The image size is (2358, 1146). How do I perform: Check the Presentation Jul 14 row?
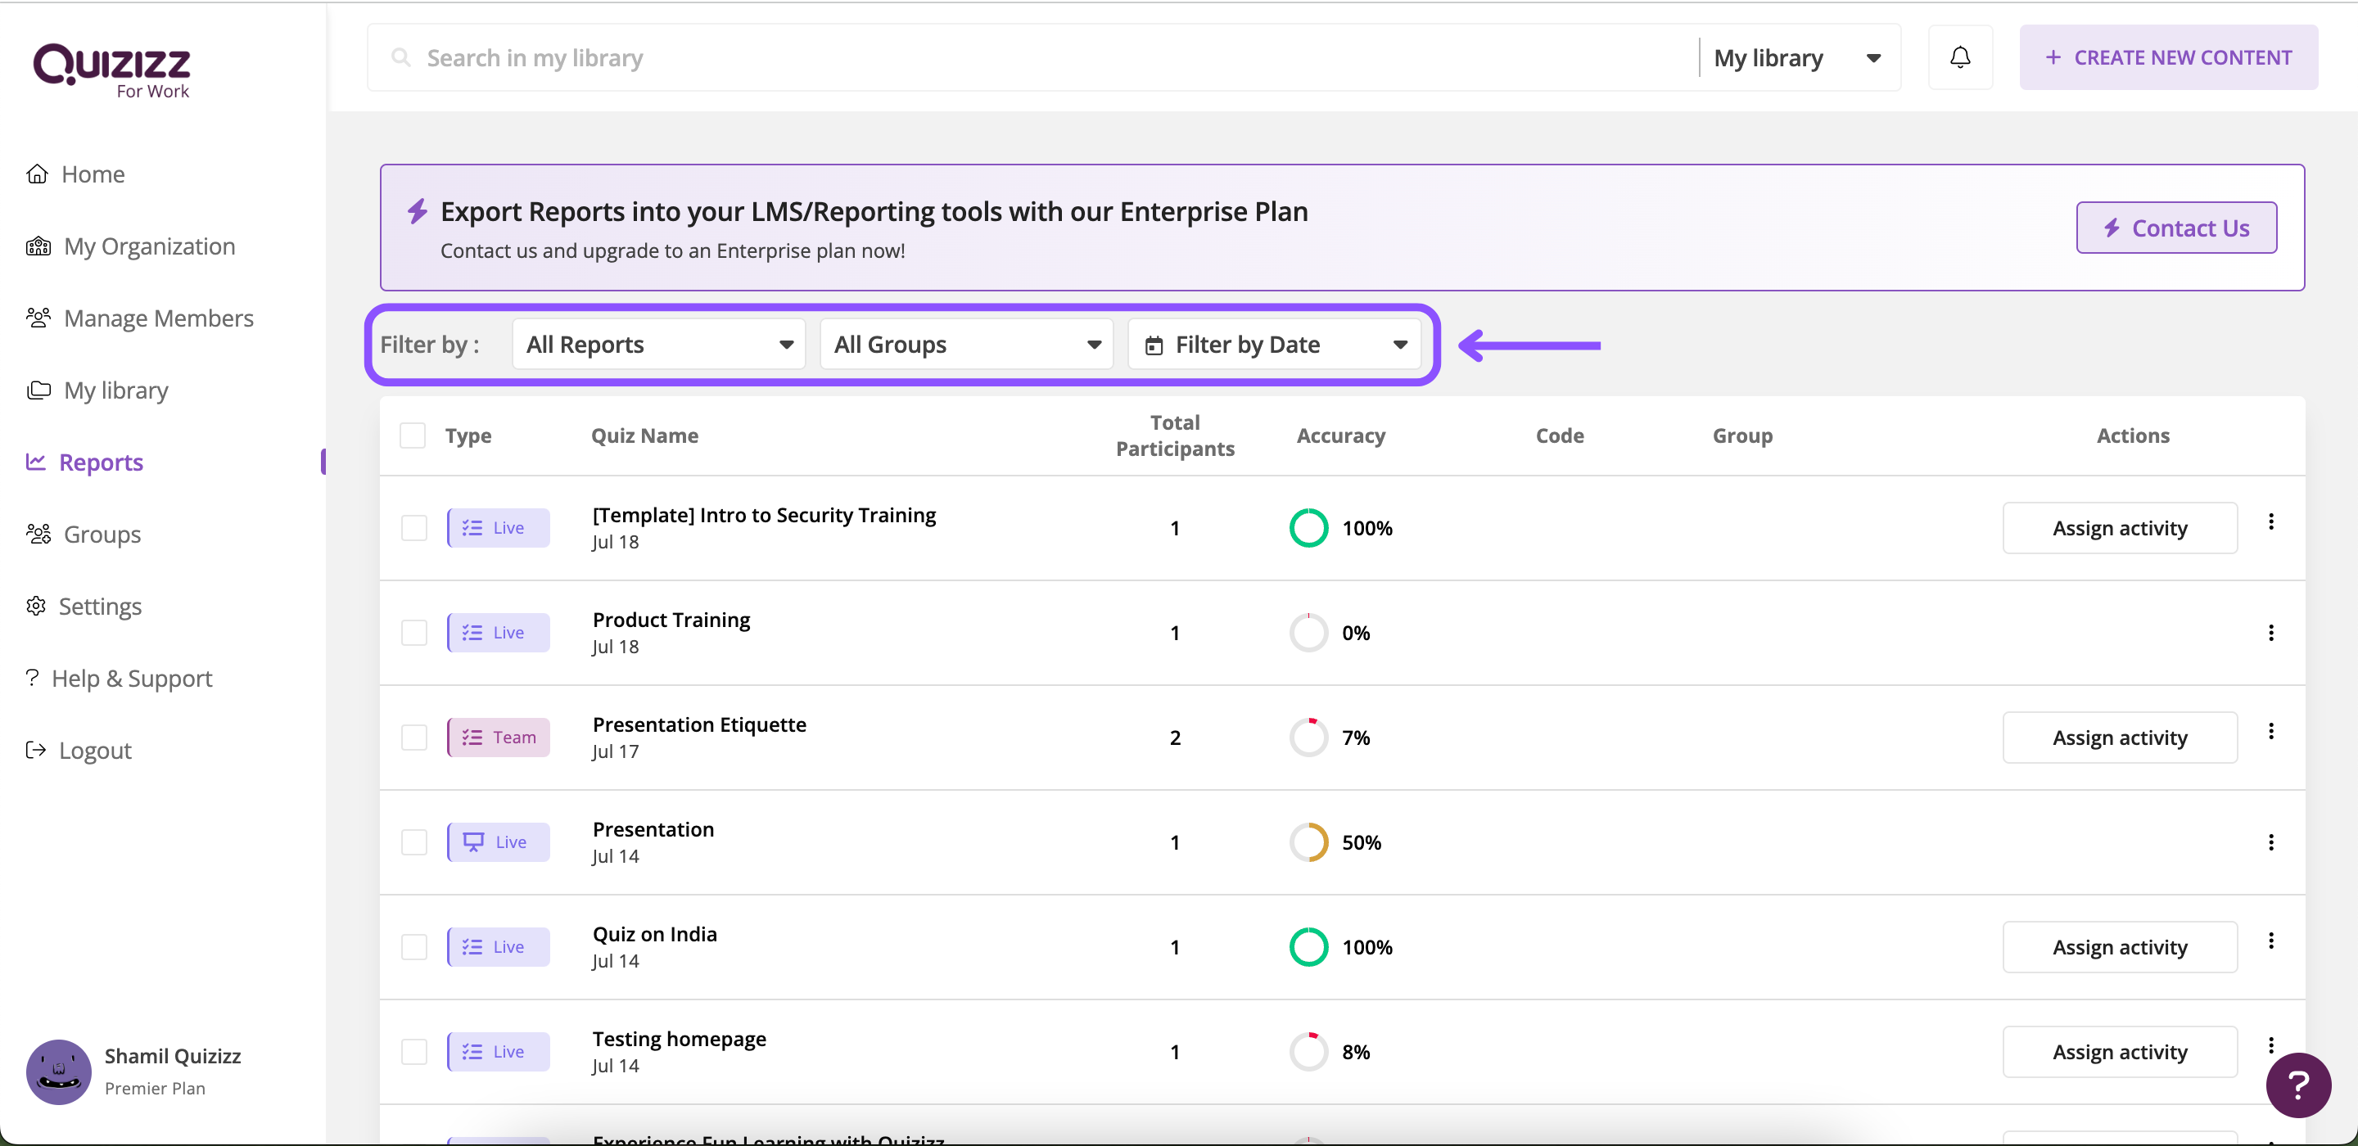413,842
